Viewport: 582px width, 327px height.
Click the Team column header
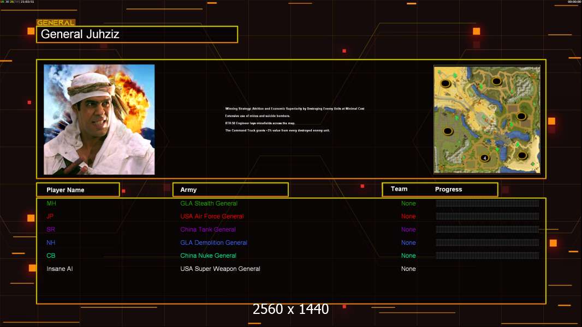[399, 189]
